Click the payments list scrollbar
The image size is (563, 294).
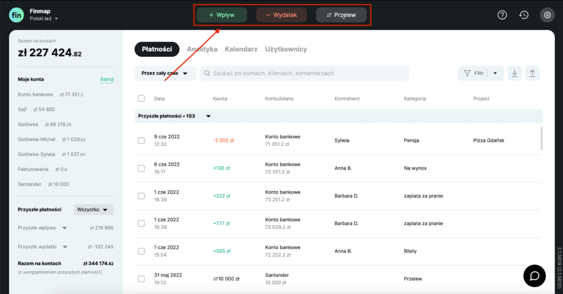coord(542,138)
